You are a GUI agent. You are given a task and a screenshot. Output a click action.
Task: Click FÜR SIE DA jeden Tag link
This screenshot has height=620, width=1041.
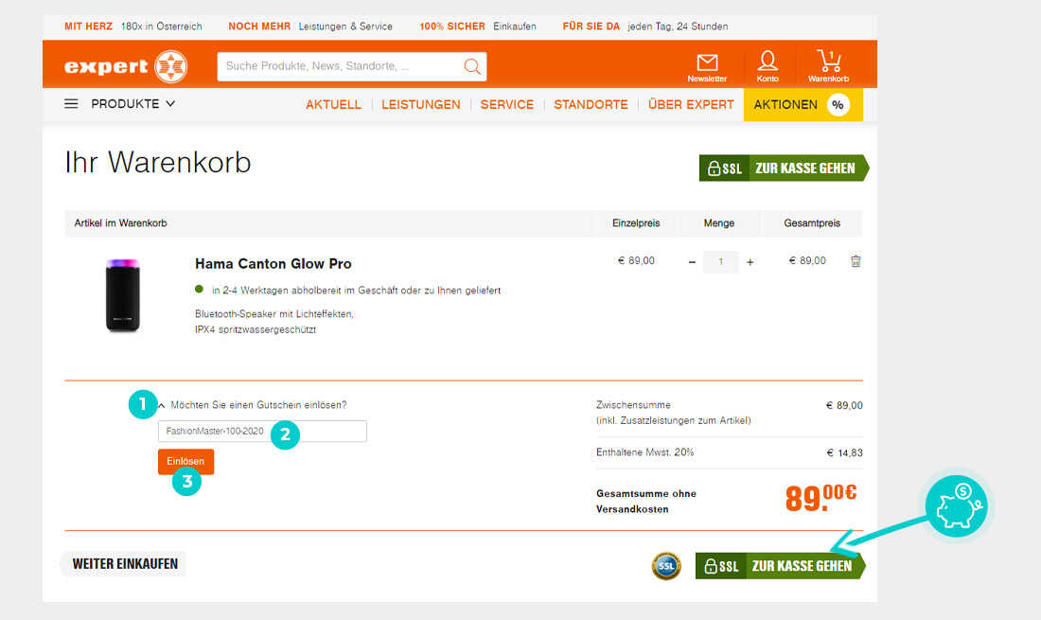[x=645, y=27]
